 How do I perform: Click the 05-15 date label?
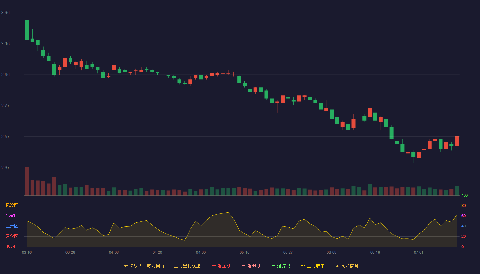(x=244, y=252)
